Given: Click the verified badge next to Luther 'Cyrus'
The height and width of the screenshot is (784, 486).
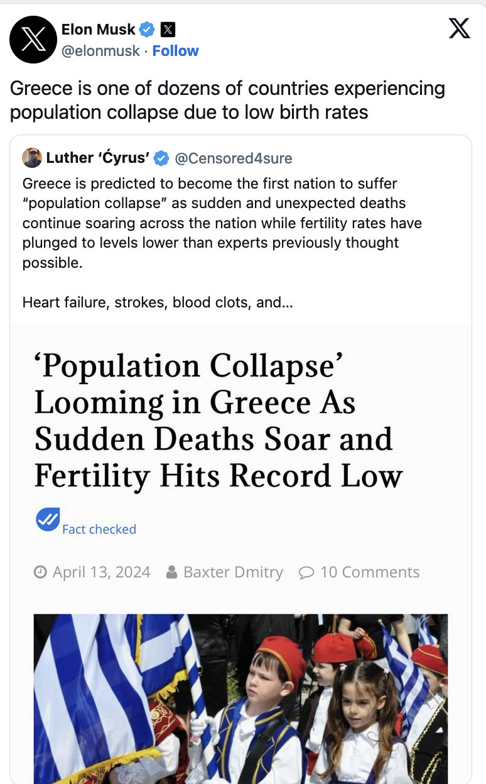Looking at the screenshot, I should (161, 158).
